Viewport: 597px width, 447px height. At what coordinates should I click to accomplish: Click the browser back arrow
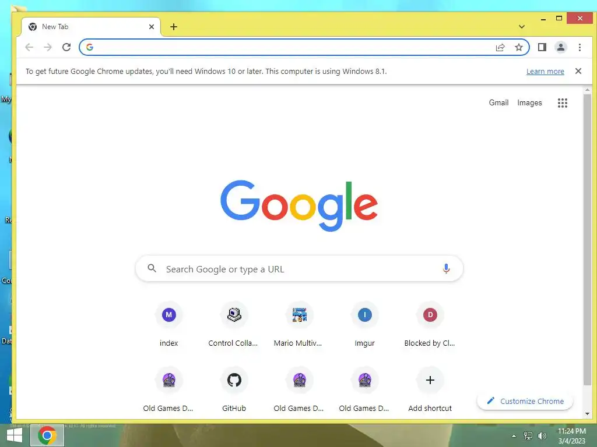click(x=29, y=47)
